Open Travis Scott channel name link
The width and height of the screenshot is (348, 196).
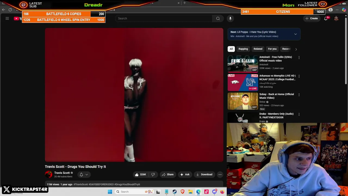coord(62,173)
